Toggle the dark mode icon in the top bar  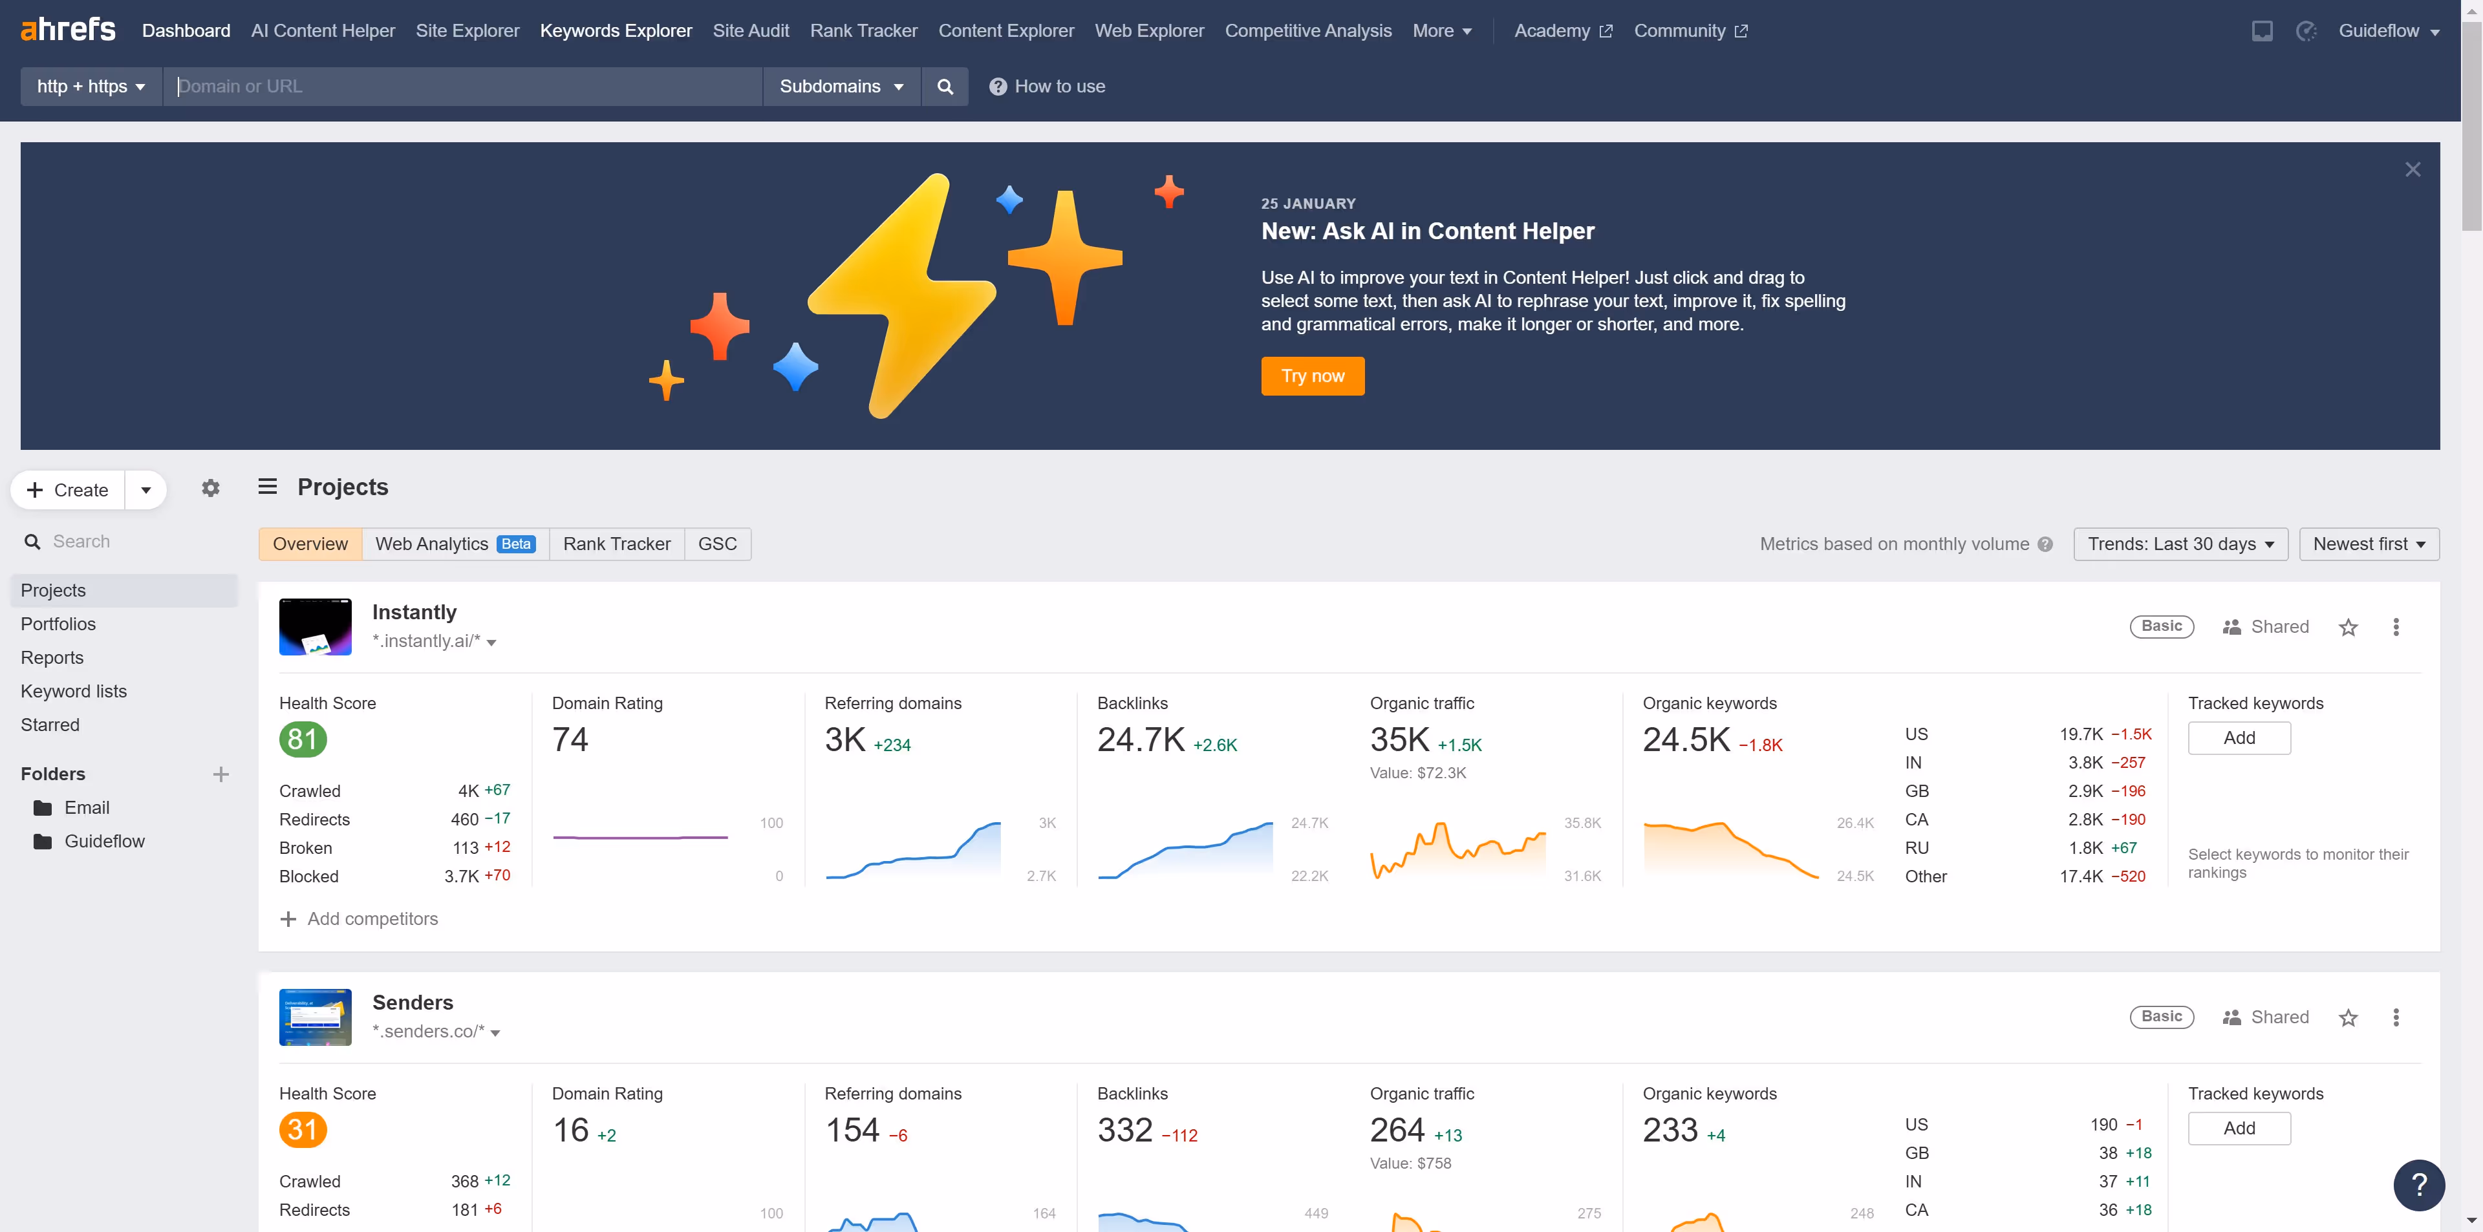pos(2306,30)
